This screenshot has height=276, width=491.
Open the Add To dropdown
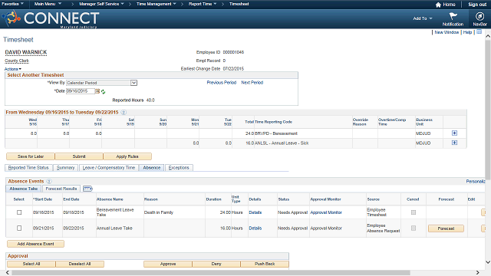(423, 18)
